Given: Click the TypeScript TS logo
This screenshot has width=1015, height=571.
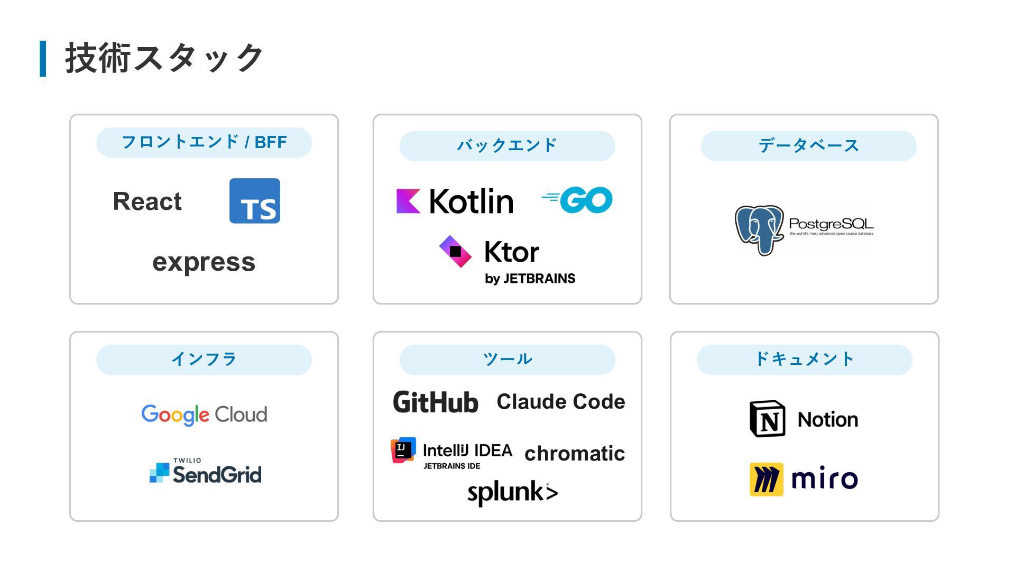Looking at the screenshot, I should click(255, 201).
